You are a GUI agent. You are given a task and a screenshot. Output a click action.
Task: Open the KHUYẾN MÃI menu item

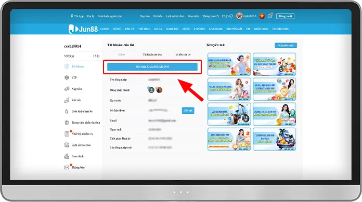[234, 29]
